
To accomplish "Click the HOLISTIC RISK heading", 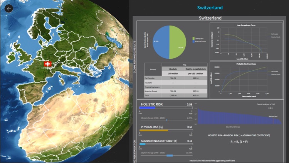I will [x=152, y=104].
